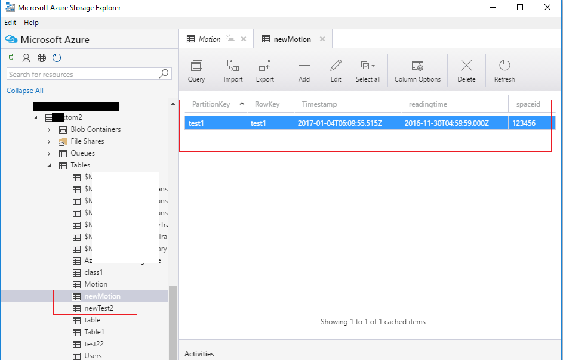This screenshot has height=360, width=563.
Task: Maximize the Storage Explorer window
Action: (x=520, y=7)
